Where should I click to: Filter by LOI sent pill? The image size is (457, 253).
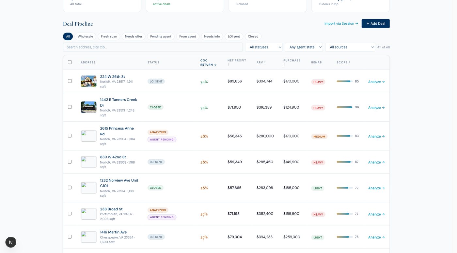click(234, 36)
